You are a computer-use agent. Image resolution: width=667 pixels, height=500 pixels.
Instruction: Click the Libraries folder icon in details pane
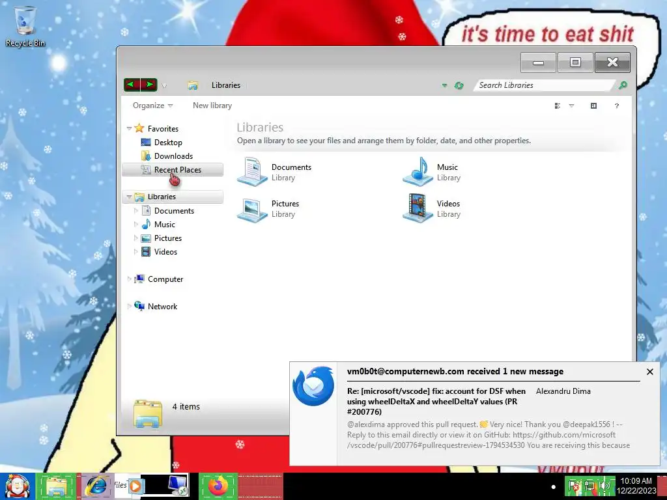[x=148, y=413]
